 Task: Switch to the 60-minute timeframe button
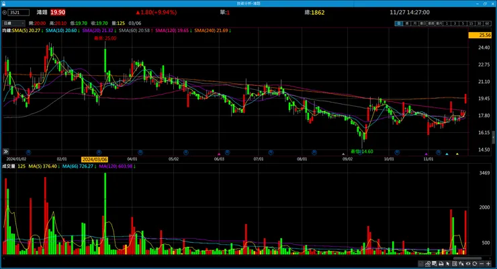[x=488, y=23]
